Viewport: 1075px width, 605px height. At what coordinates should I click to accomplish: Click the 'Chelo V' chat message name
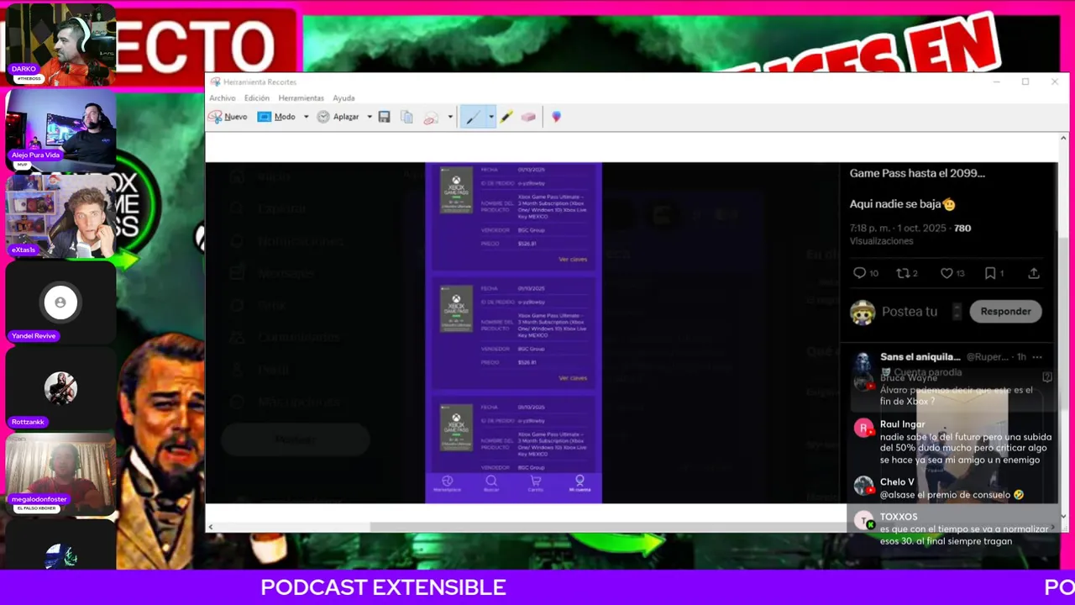(897, 482)
